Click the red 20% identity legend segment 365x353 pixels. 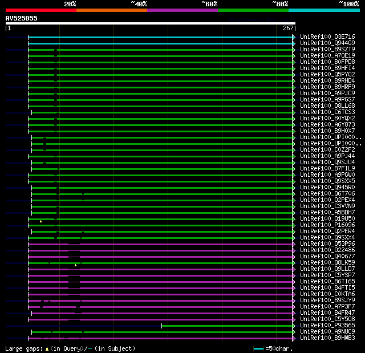click(41, 10)
